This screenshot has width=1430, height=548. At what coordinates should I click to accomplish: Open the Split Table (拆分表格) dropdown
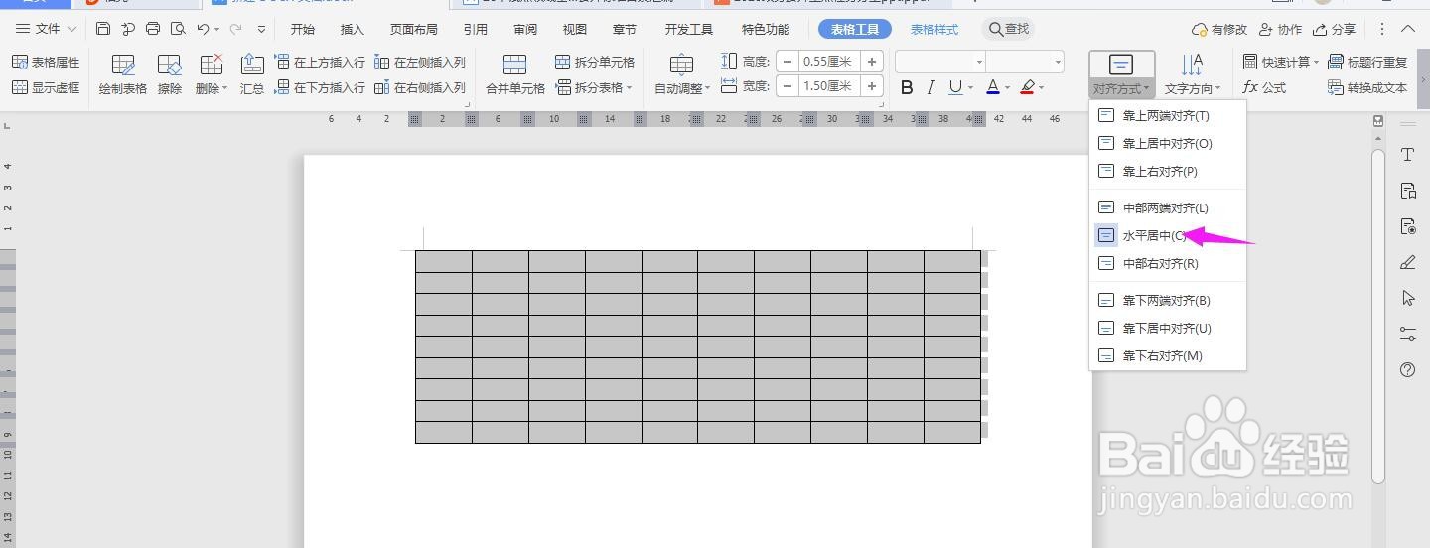(595, 87)
